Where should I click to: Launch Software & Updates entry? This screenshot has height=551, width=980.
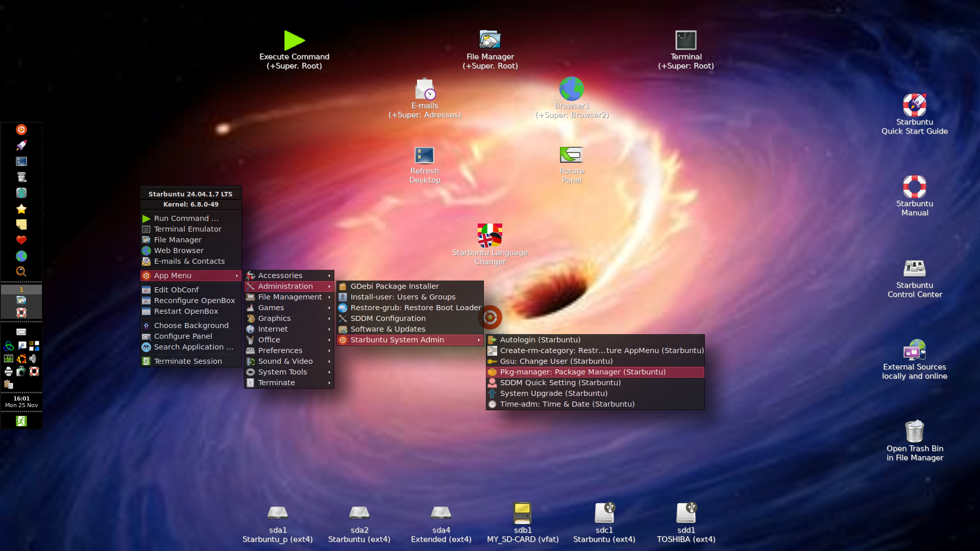(410, 329)
